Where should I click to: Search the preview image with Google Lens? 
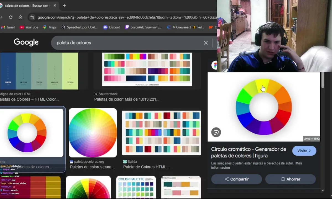(216, 132)
